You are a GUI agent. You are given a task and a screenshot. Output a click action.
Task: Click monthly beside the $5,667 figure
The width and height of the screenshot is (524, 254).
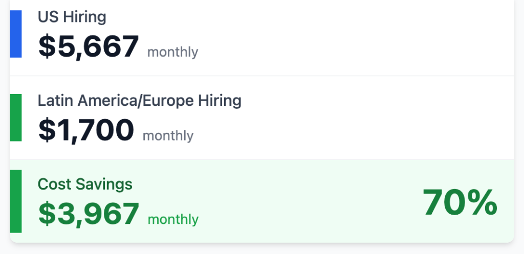click(x=172, y=52)
